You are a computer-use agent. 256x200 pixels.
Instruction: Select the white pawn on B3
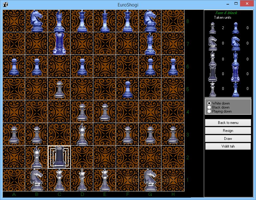[x=37, y=135]
